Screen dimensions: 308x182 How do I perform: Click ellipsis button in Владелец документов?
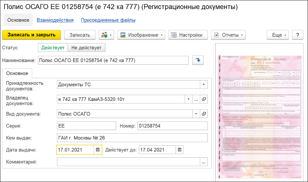coord(196,99)
